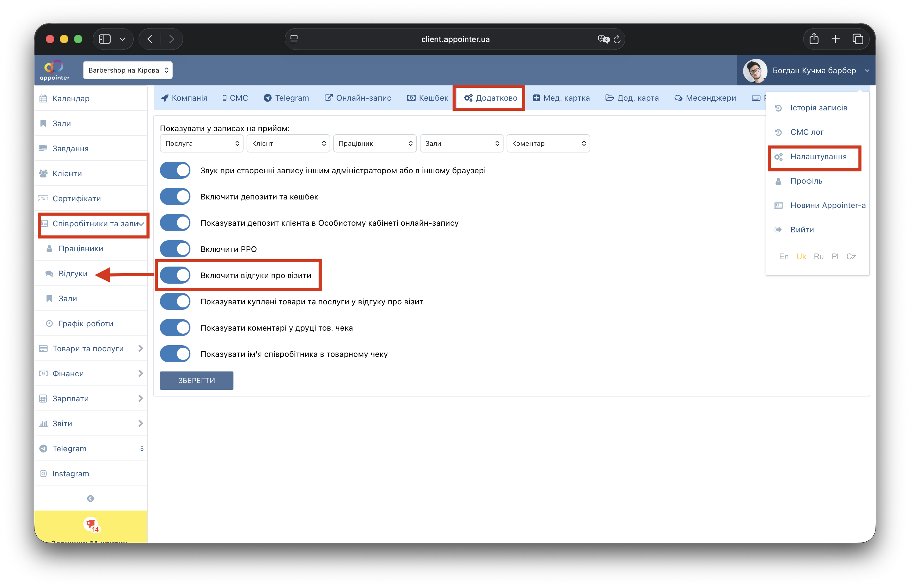This screenshot has width=910, height=588.
Task: Open the 'Послуга' dropdown selector
Action: coord(201,144)
